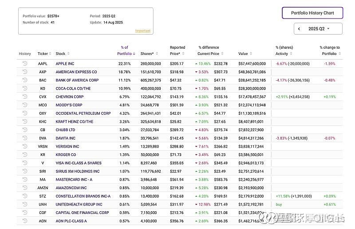Open history icon for Aon PLC row
The width and height of the screenshot is (355, 229).
tap(25, 221)
